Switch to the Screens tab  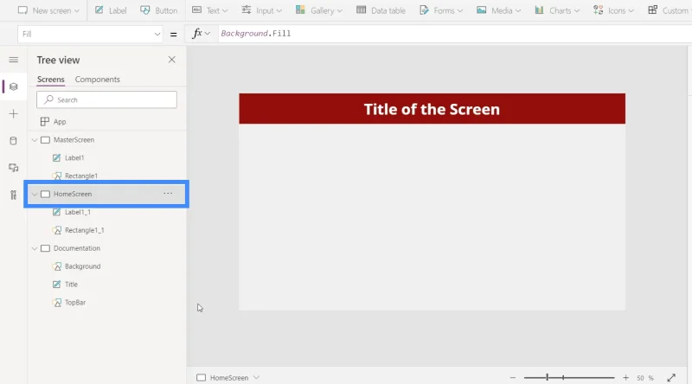[51, 80]
